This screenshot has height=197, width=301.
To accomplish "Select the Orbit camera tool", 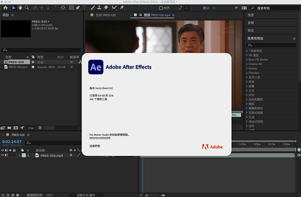I will 35,8.
